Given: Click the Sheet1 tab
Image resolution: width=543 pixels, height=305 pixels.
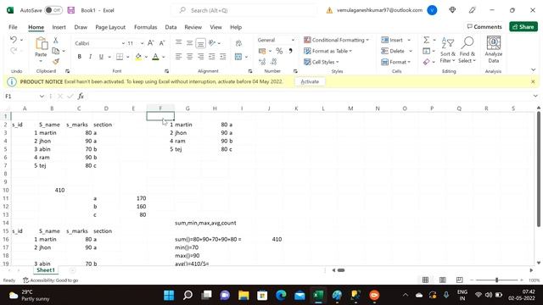Looking at the screenshot, I should pos(46,270).
